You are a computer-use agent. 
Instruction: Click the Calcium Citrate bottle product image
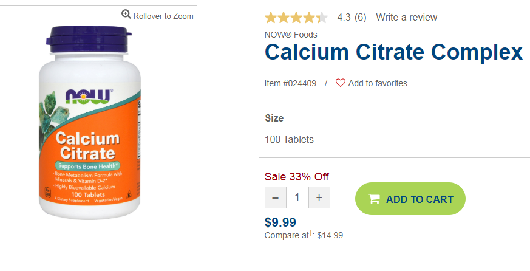(x=90, y=123)
